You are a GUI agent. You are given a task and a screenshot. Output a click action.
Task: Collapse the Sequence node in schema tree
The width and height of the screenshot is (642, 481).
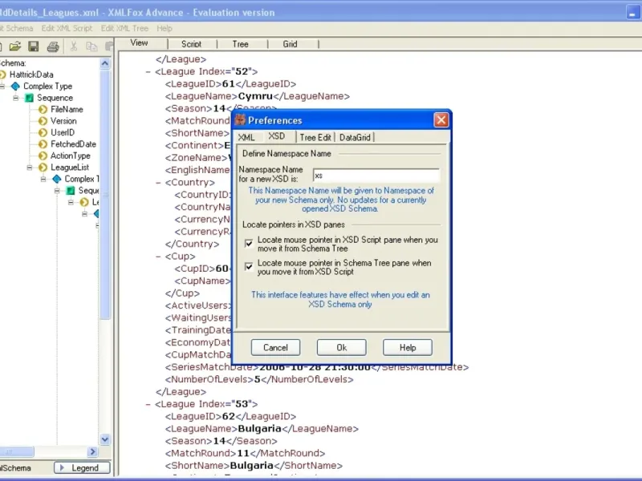pyautogui.click(x=15, y=98)
